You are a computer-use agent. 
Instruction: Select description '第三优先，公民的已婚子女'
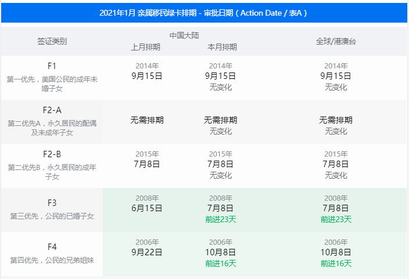(x=52, y=216)
